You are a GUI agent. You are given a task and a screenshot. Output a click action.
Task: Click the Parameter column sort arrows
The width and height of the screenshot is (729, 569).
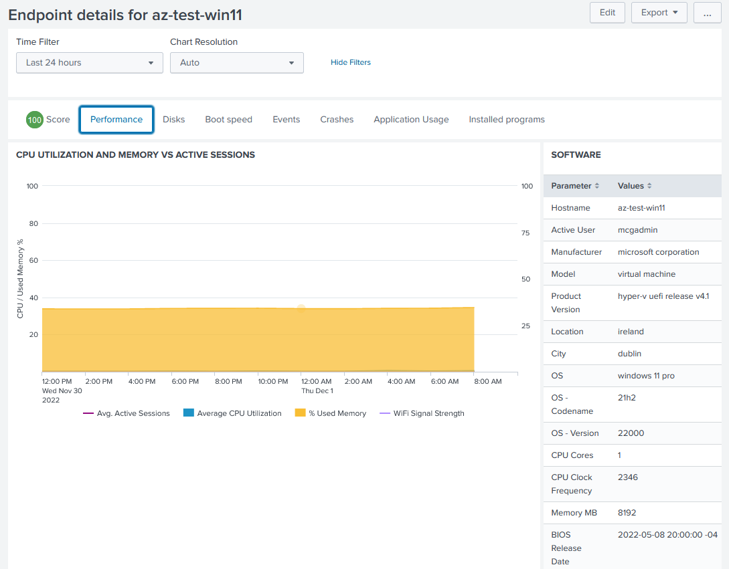(x=597, y=186)
